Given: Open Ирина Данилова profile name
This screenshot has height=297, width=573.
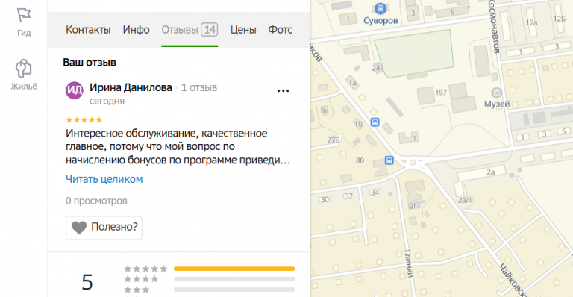Looking at the screenshot, I should tap(131, 87).
